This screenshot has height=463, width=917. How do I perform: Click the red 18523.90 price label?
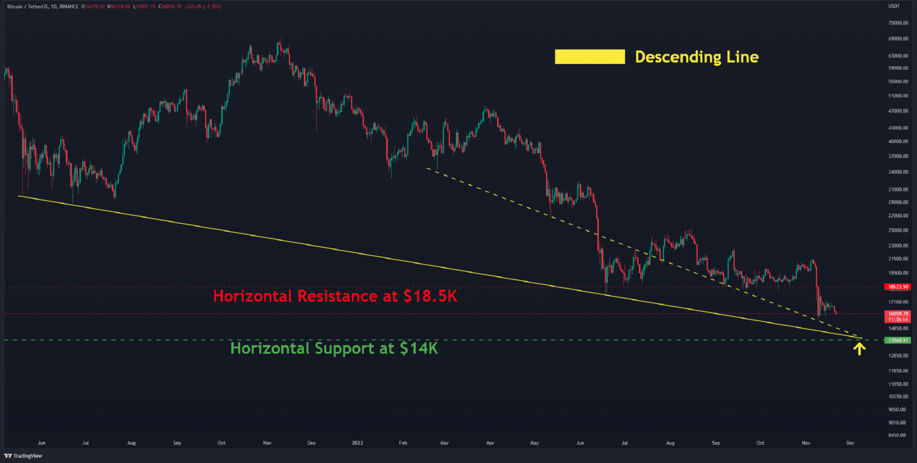(x=898, y=287)
